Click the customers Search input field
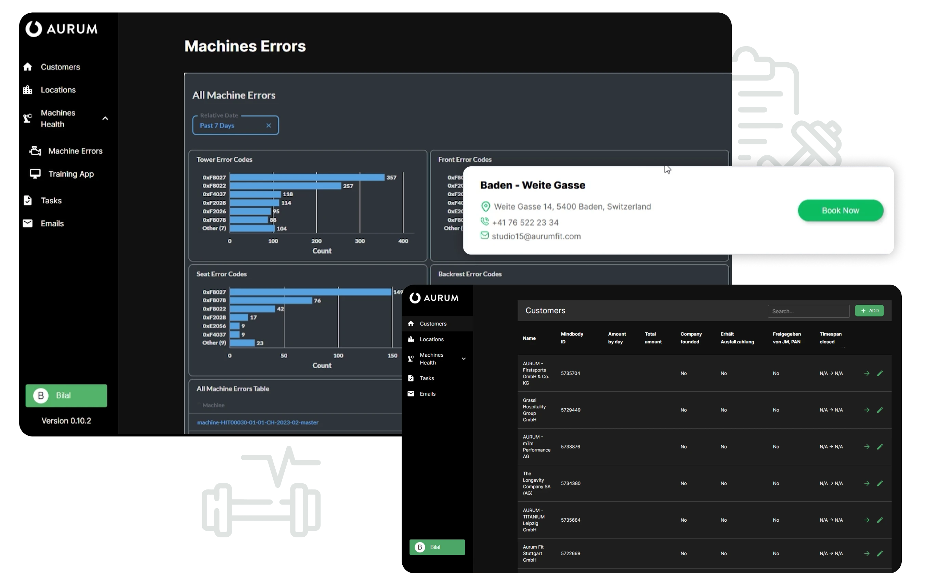The image size is (925, 588). click(809, 312)
